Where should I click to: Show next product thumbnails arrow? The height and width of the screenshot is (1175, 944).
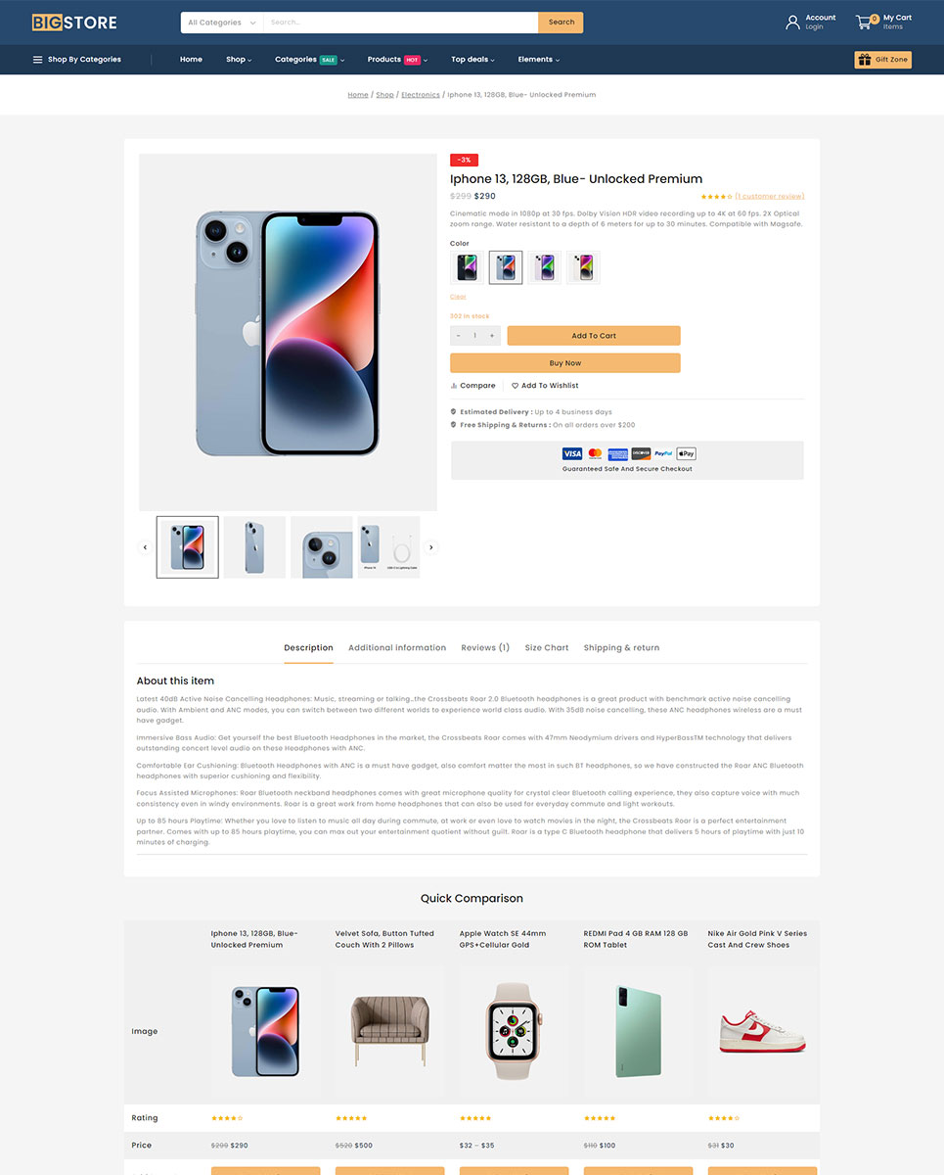coord(431,547)
